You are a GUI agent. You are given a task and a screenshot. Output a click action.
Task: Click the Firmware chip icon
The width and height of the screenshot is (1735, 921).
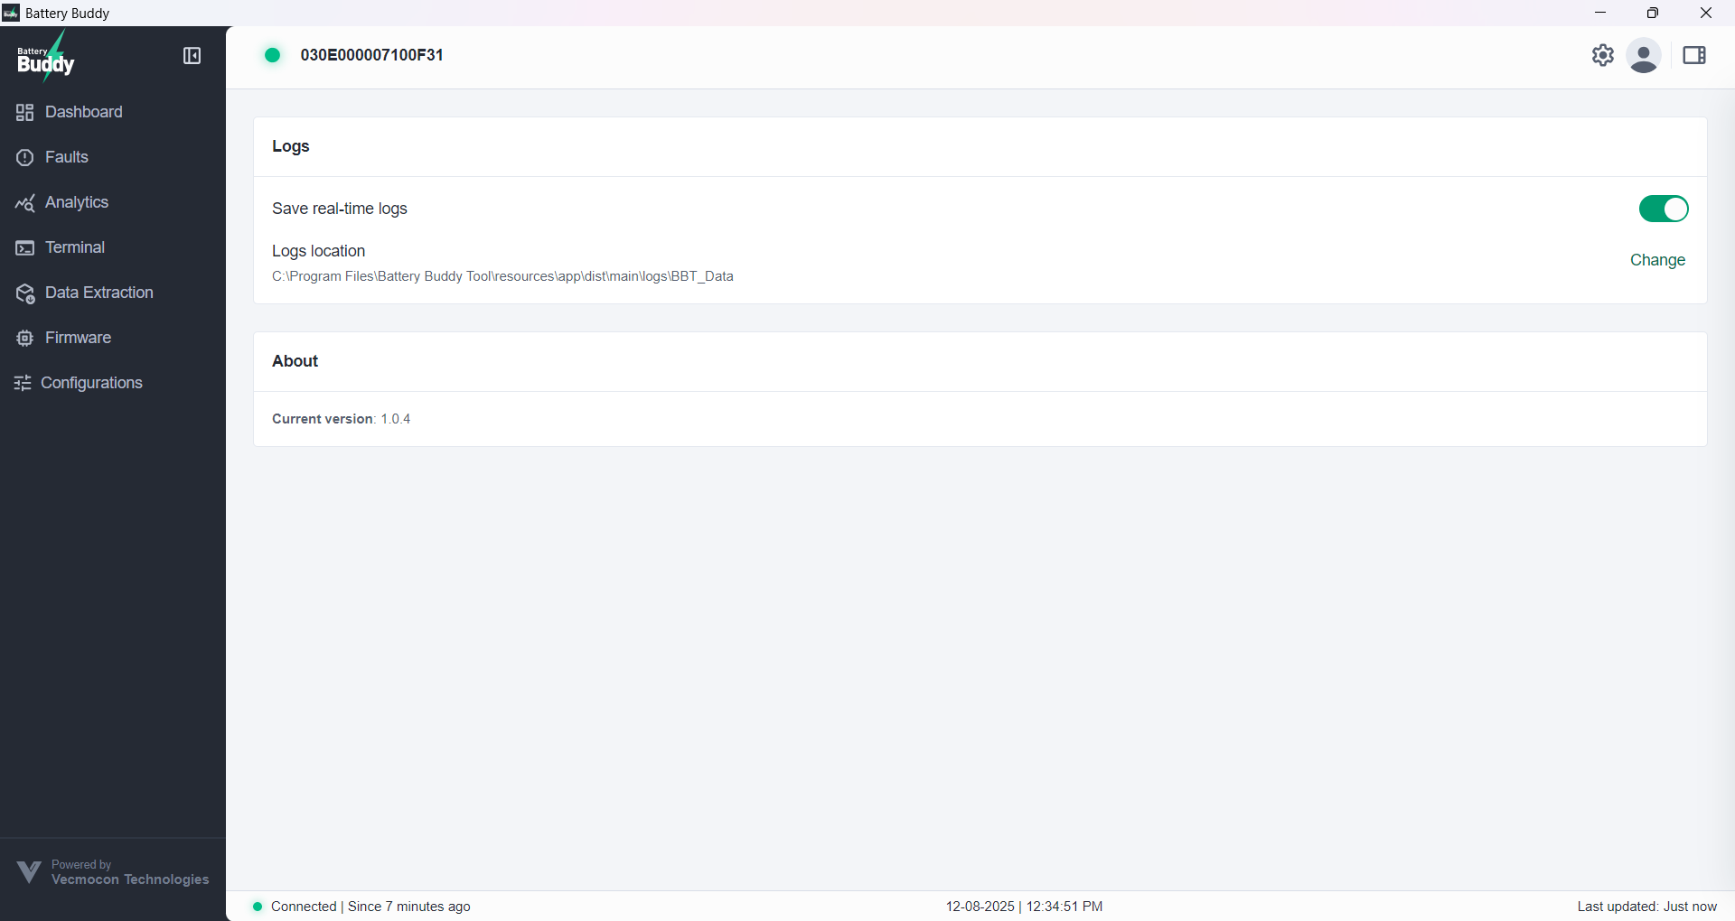tap(24, 338)
